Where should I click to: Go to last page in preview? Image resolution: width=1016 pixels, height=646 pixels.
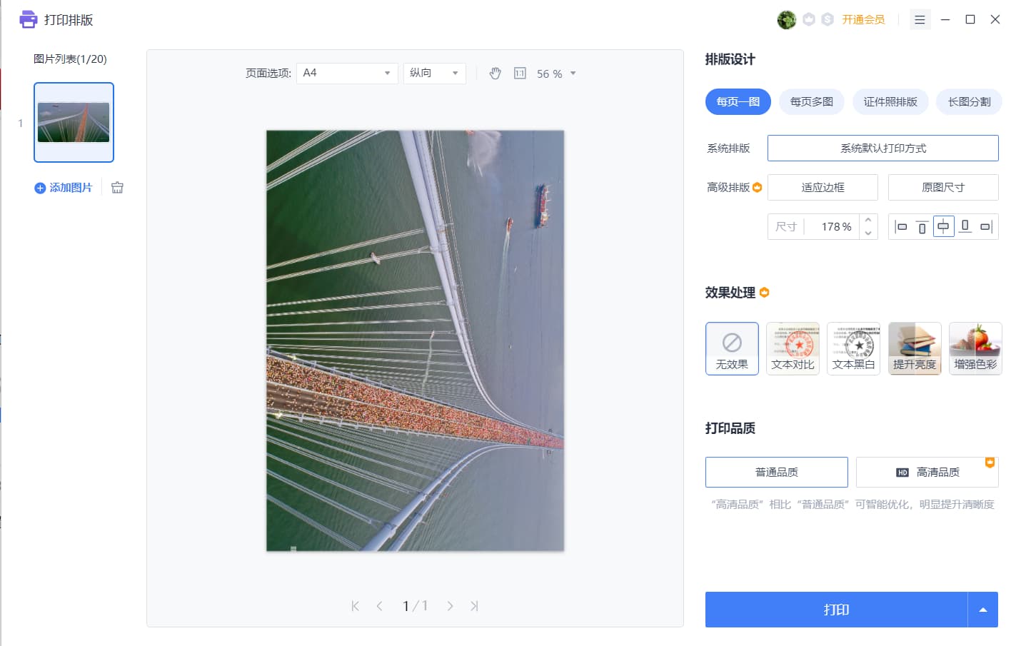pyautogui.click(x=474, y=606)
